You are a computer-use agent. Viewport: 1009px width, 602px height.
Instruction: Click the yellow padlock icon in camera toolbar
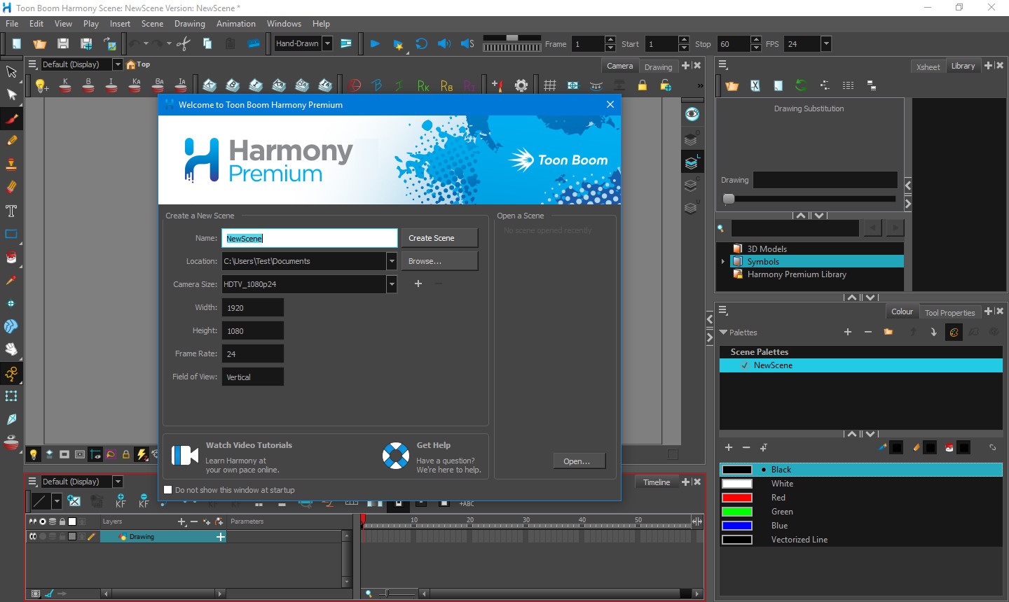[x=642, y=85]
